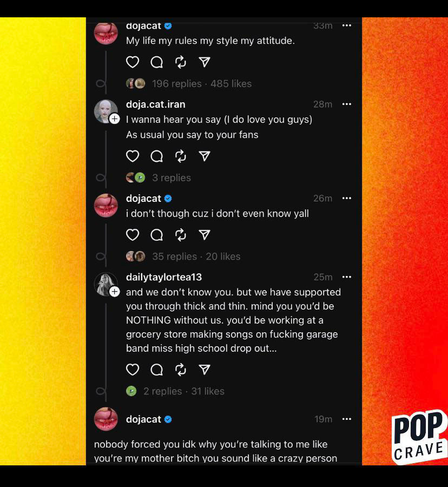Share "My life my rules" post
Screen dimensions: 448x487
pyautogui.click(x=205, y=62)
